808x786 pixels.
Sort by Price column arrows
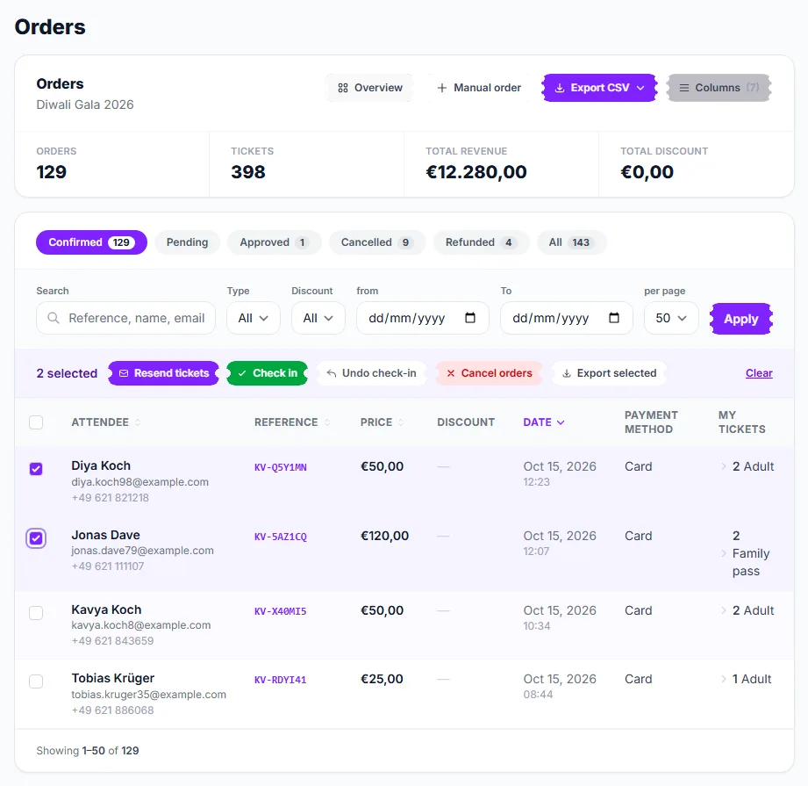[x=401, y=422]
